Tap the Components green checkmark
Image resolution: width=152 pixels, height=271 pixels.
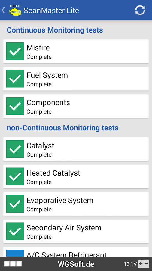point(15,106)
